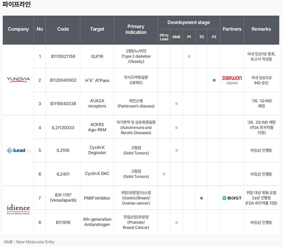Click the NME stage dot for ID11916
The height and width of the screenshot is (247, 283).
pos(176,223)
